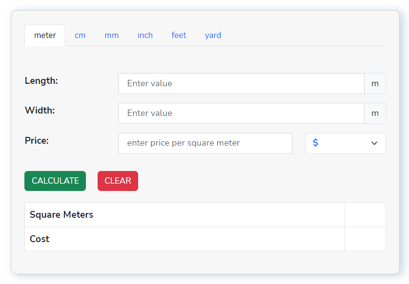
Task: Select the Cost result row label
Action: (40, 239)
